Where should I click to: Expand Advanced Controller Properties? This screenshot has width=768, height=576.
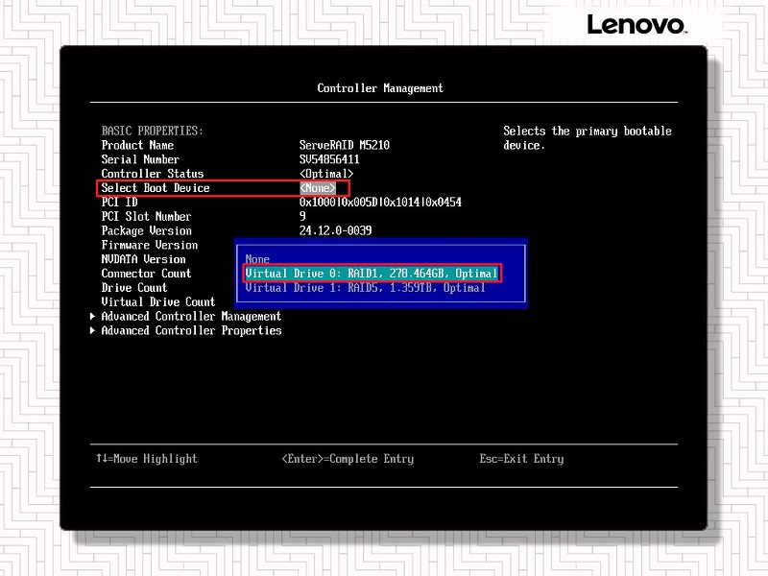point(191,331)
